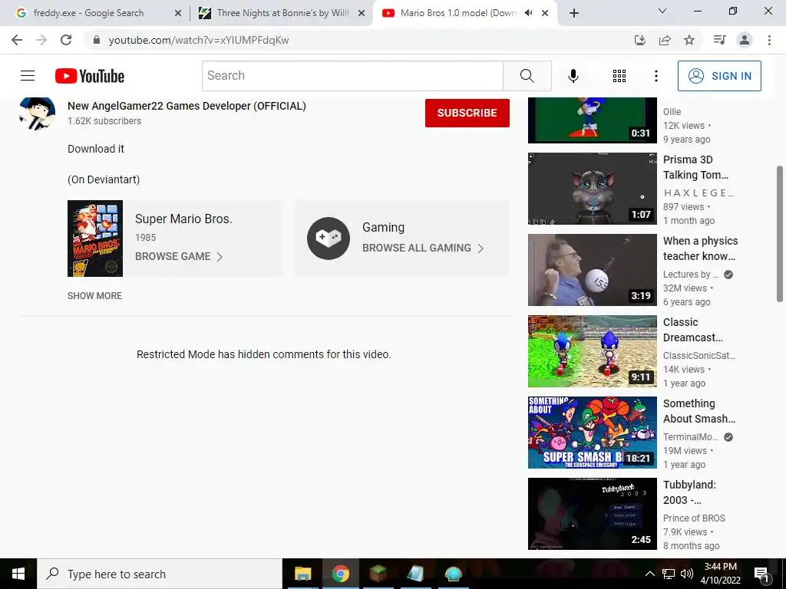Close the freddy.exe Google Search tab
Screen dimensions: 786x589
[x=178, y=13]
